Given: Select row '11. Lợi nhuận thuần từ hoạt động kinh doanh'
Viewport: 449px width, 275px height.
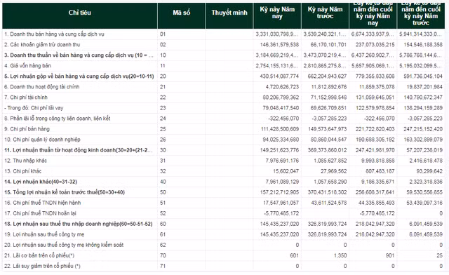Looking at the screenshot, I should click(x=224, y=150).
